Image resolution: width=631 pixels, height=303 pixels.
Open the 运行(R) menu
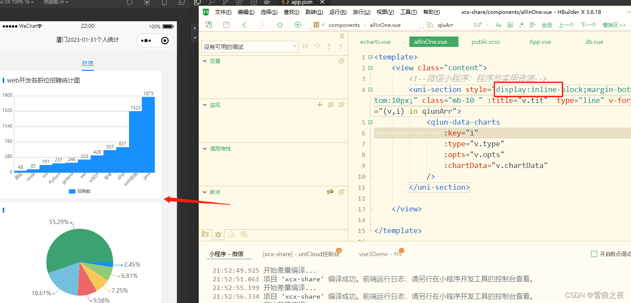[x=338, y=12]
